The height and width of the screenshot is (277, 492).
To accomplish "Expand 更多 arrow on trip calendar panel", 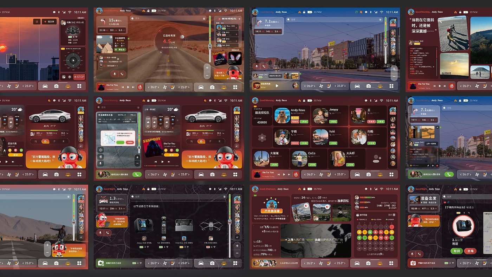I will coord(394,215).
